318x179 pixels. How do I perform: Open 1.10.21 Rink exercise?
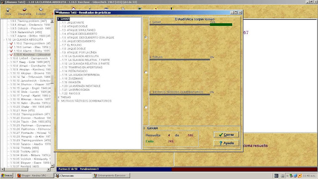point(22,111)
